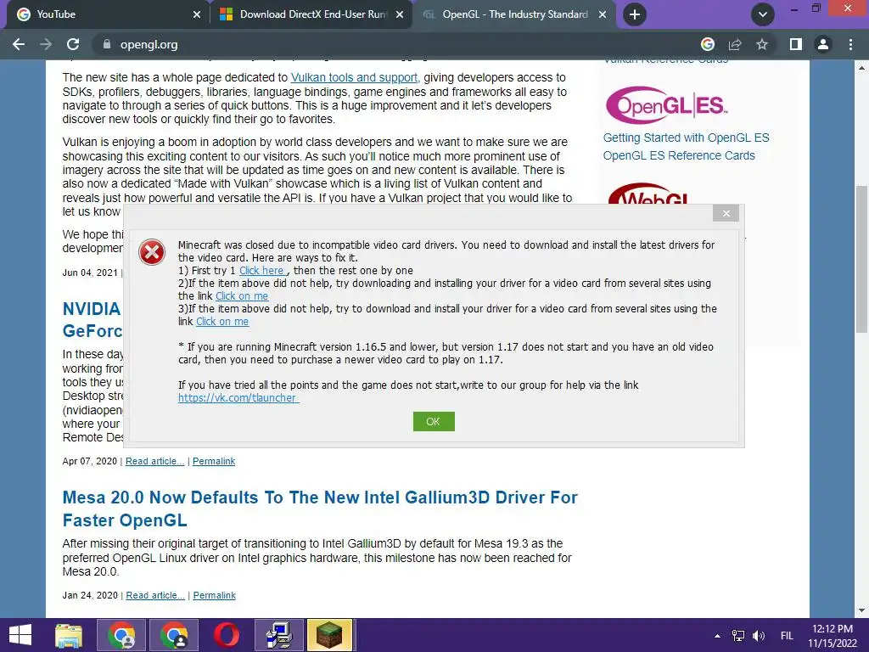Open first Chrome icon in taskbar

[121, 635]
